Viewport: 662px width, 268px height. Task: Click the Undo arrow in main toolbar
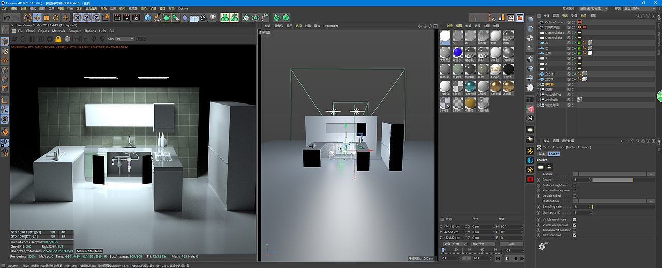coord(7,18)
